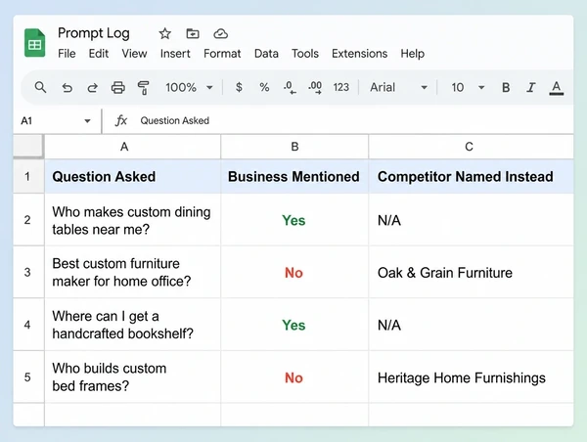Select the No cell in row 3

294,272
